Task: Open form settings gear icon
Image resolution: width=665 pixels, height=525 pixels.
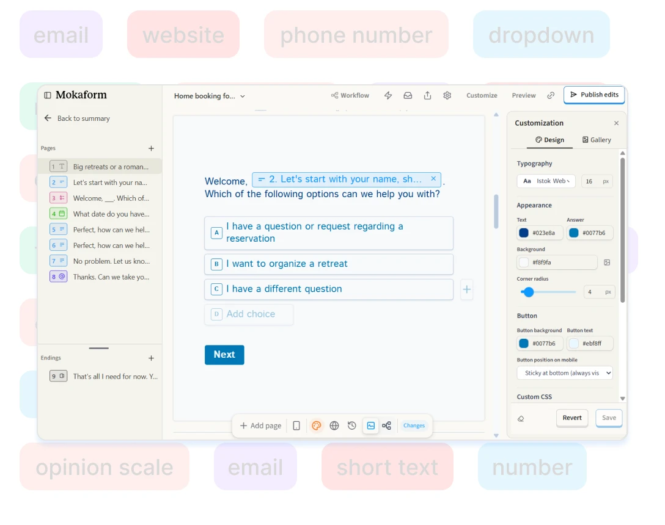Action: coord(447,95)
